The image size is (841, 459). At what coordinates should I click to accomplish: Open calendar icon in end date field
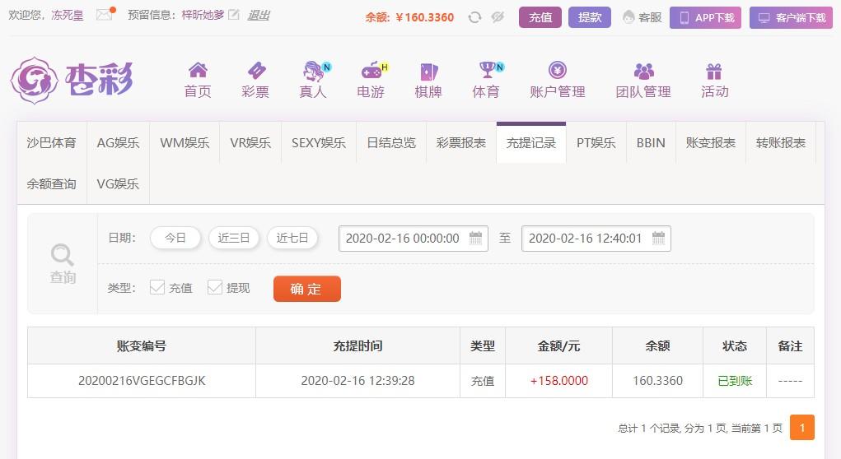(659, 238)
